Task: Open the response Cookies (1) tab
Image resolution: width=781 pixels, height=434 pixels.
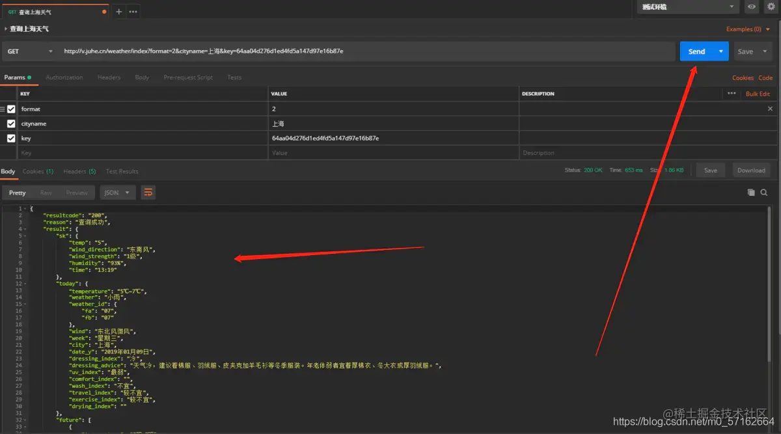Action: tap(38, 171)
